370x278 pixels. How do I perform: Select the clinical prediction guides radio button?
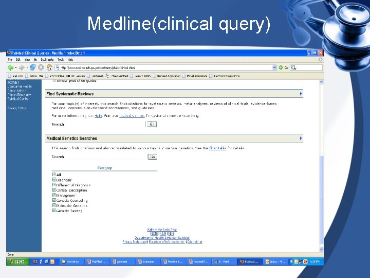[54, 80]
